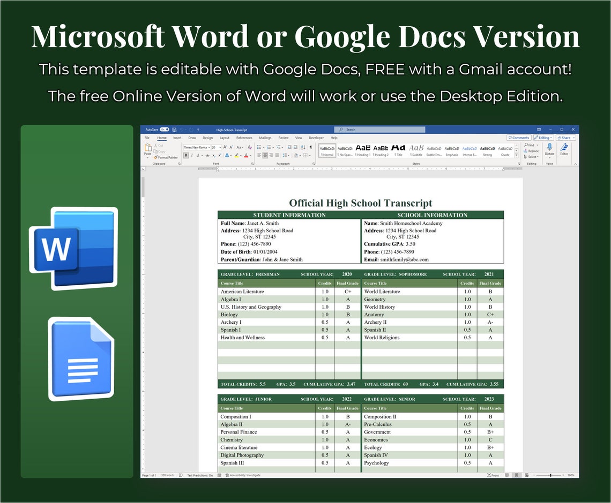
Task: Select the Normal style thumbnail
Action: pos(327,150)
